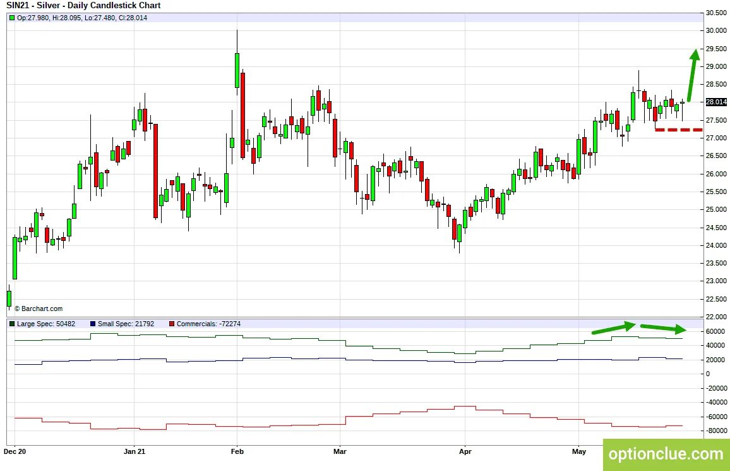The image size is (730, 471).
Task: Click the Small Spec navy blue swatch
Action: [x=93, y=324]
